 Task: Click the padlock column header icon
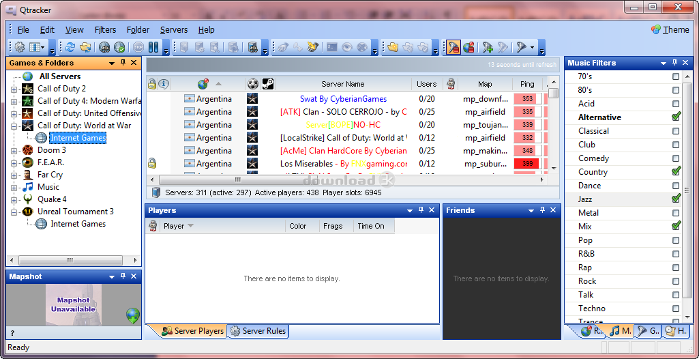pos(152,84)
